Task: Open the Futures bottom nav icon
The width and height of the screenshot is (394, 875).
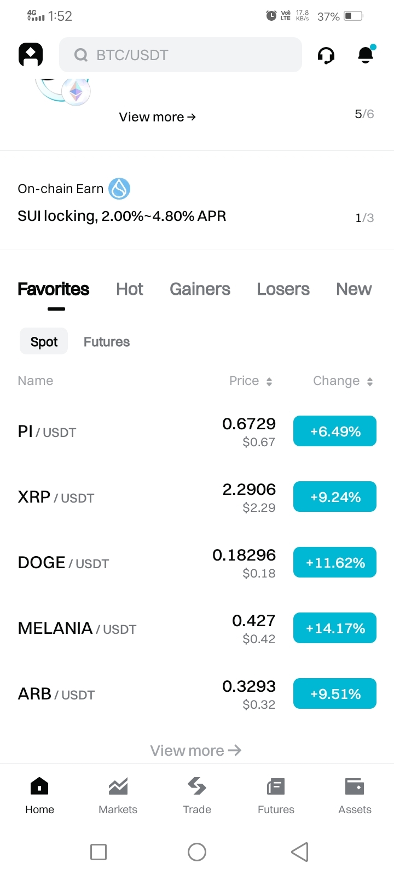Action: [276, 786]
